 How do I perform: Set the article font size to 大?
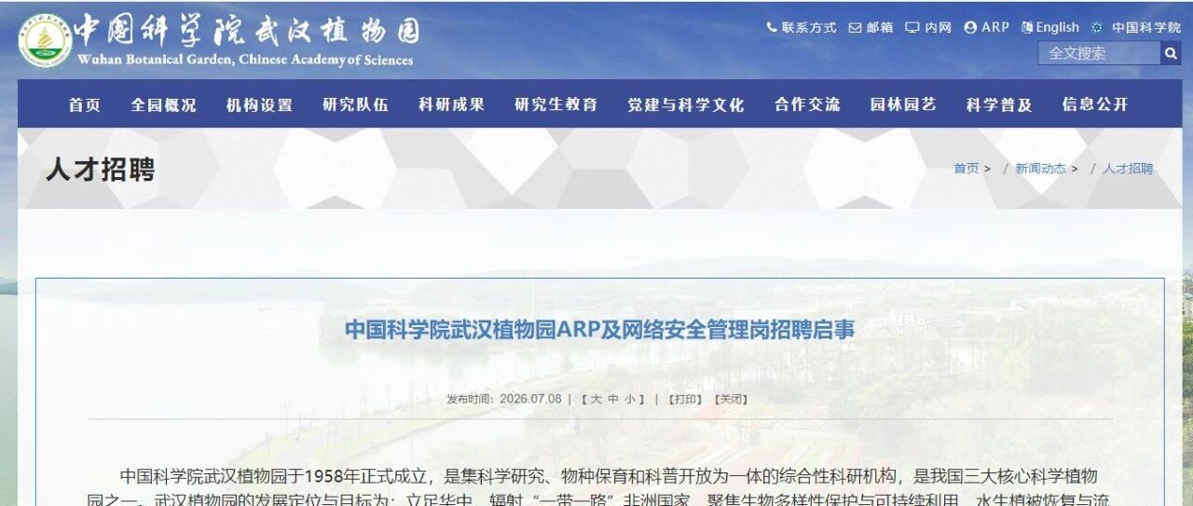point(596,399)
